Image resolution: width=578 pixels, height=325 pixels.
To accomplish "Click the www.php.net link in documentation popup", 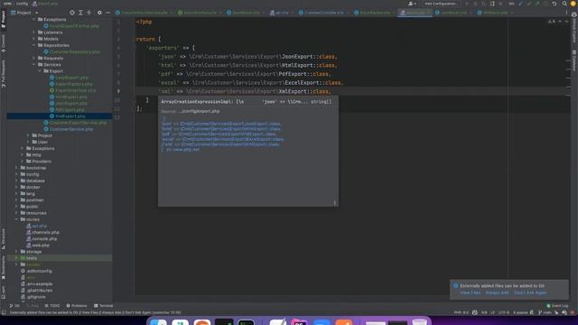I will point(186,150).
